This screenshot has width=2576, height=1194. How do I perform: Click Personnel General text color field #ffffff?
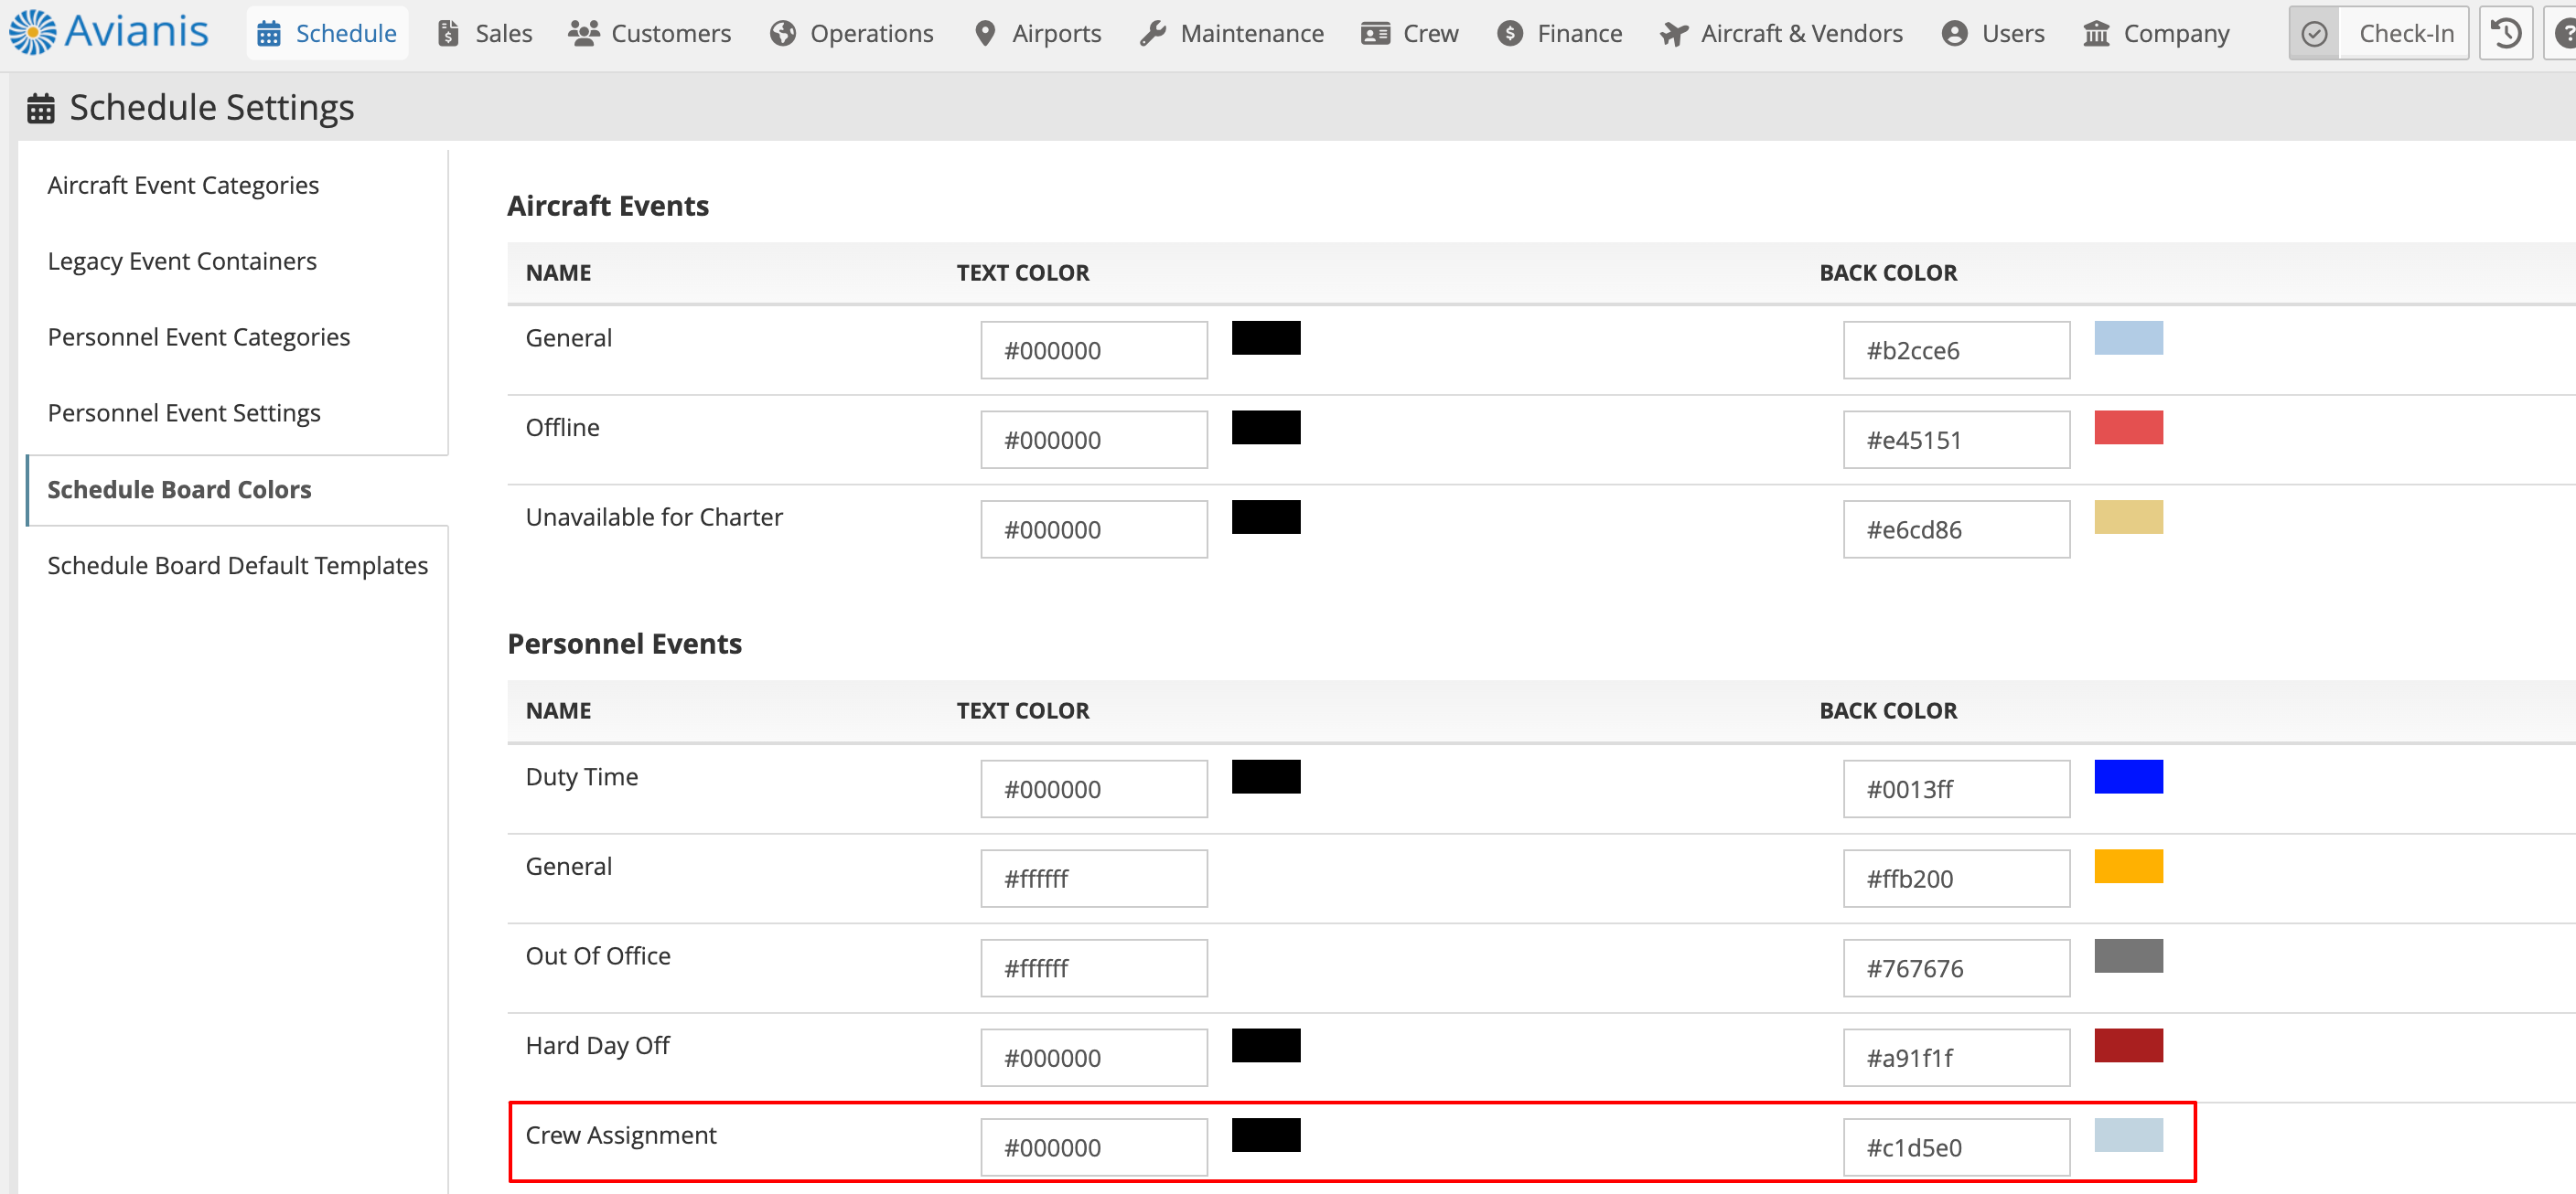tap(1093, 880)
